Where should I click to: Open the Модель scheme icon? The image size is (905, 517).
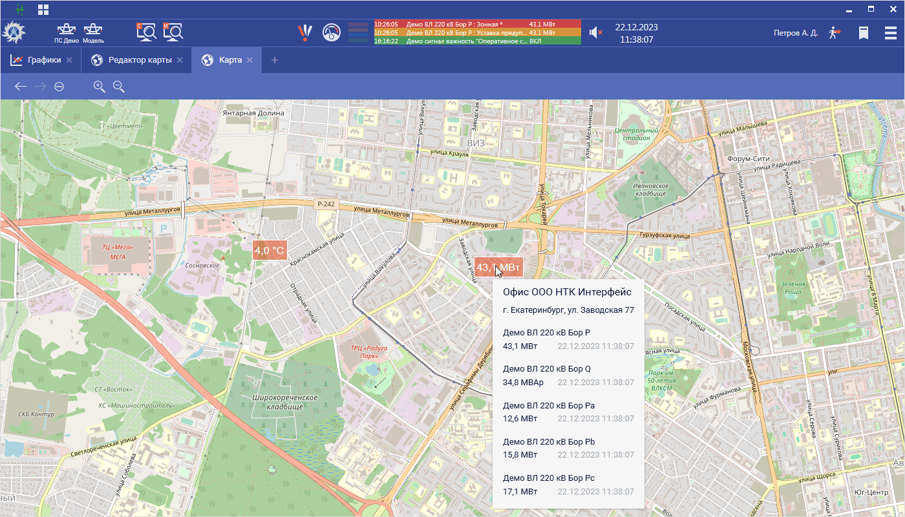click(x=93, y=32)
